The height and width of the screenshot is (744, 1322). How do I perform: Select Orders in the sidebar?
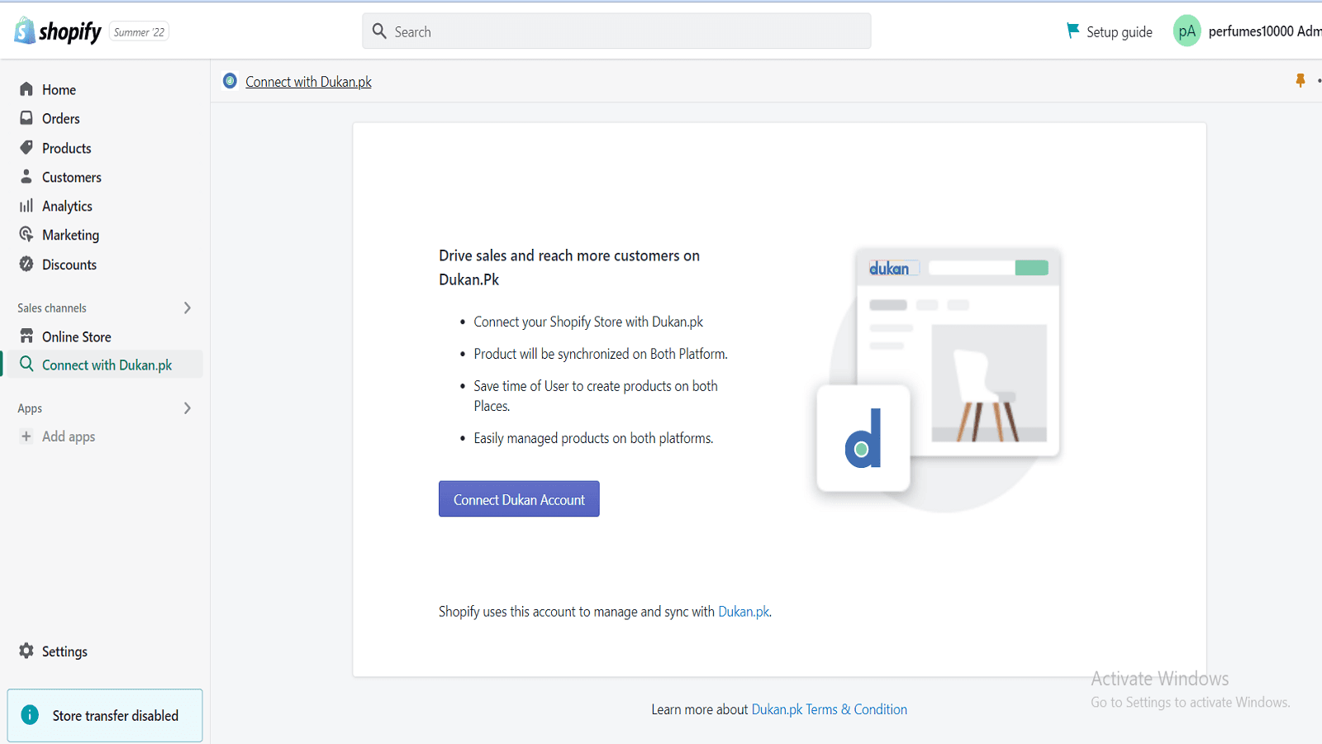point(60,118)
